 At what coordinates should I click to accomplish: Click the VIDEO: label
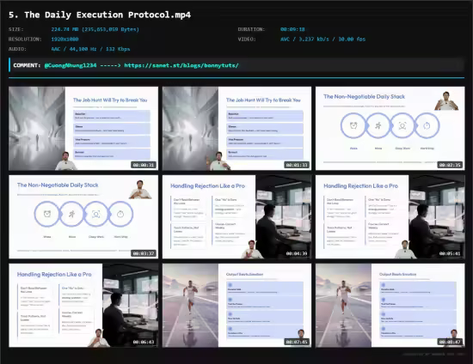[247, 39]
